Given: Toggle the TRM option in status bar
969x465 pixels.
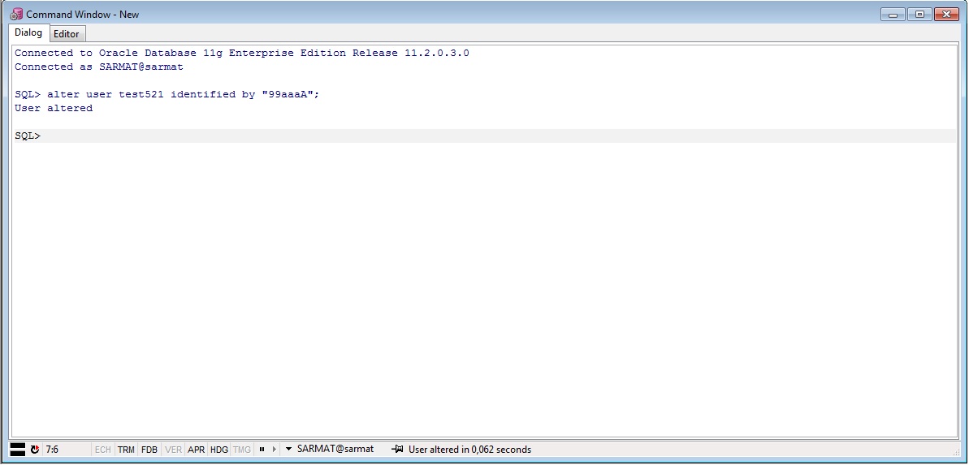Looking at the screenshot, I should (x=126, y=450).
